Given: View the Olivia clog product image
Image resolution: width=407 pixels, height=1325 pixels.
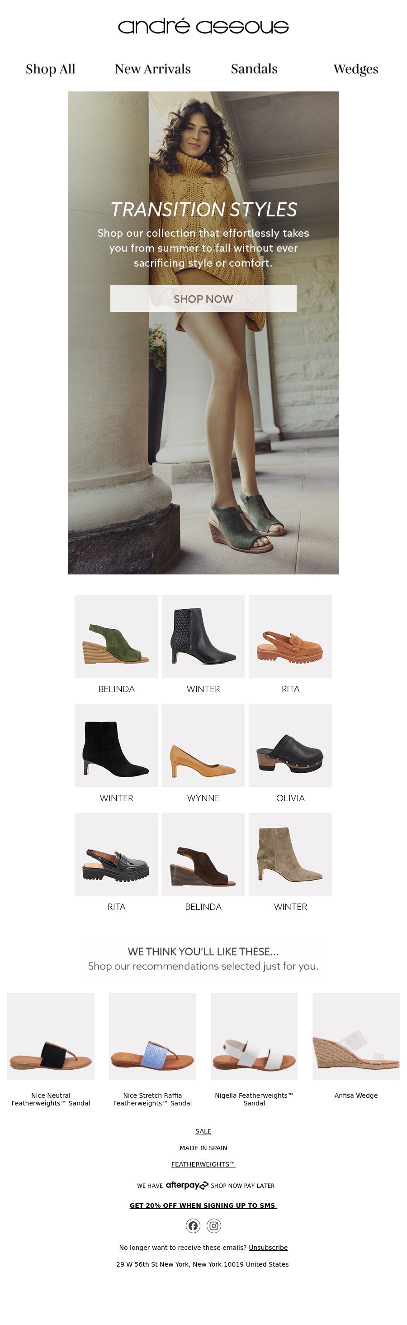Looking at the screenshot, I should click(x=290, y=746).
